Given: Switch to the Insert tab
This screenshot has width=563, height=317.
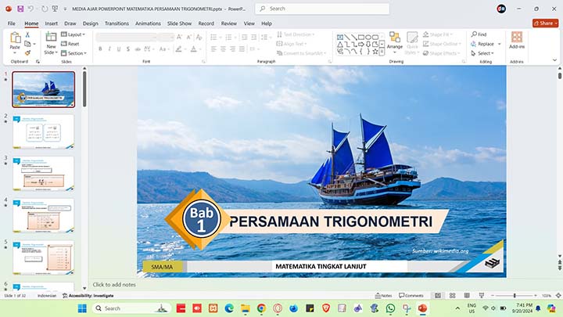Looking at the screenshot, I should point(52,23).
